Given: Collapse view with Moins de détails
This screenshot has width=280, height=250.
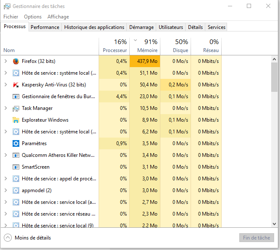Looking at the screenshot, I should point(28,238).
